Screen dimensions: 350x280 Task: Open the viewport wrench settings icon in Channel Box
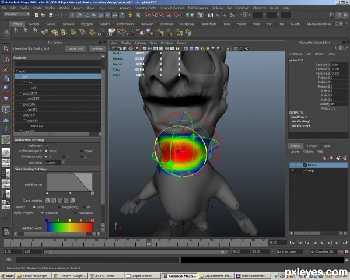tap(346, 48)
